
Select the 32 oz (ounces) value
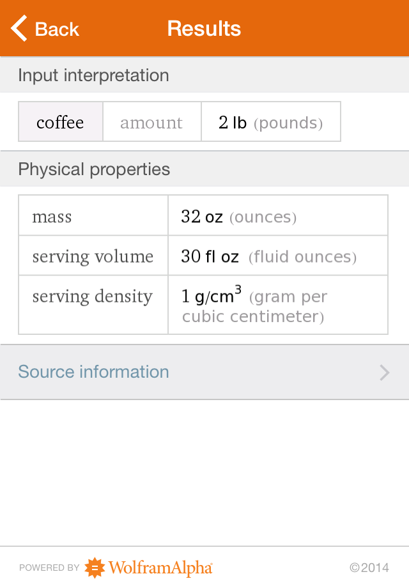coord(238,217)
